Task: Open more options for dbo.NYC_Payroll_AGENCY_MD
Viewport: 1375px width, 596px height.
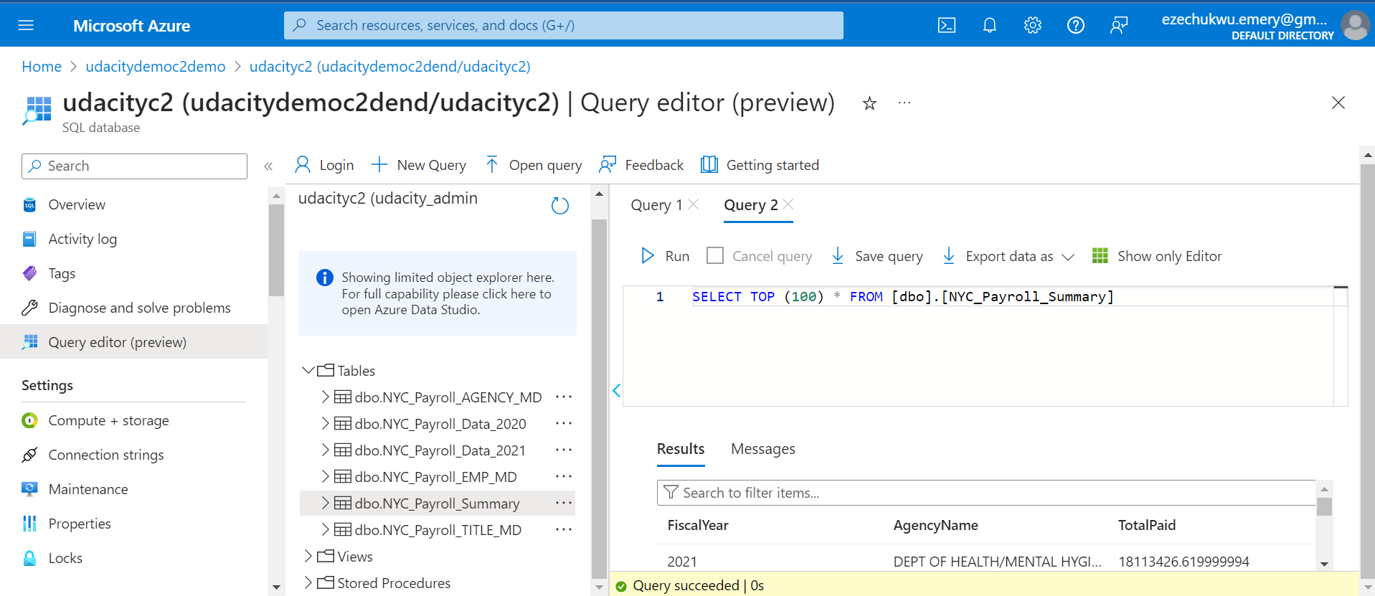Action: click(564, 397)
